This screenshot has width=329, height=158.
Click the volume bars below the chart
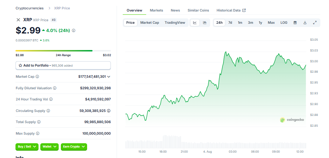[x=216, y=142]
